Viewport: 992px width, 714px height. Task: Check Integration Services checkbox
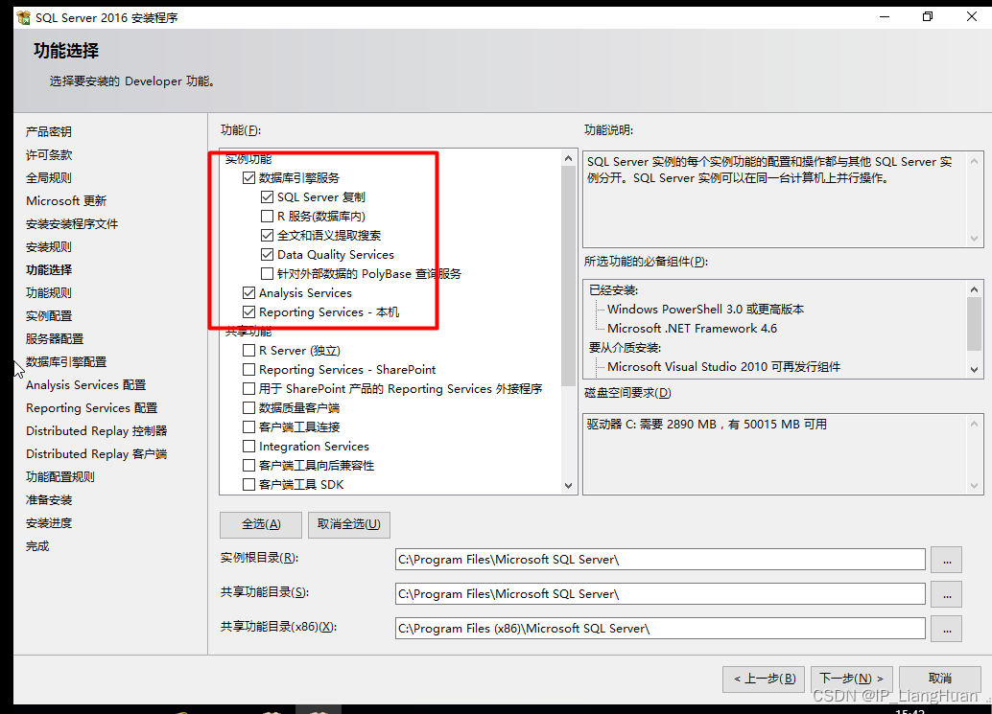click(x=248, y=446)
